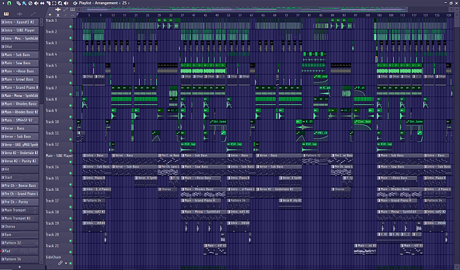460x270 pixels.
Task: Click the Playback speaker icon beside Playlist title
Action: tap(75, 3)
